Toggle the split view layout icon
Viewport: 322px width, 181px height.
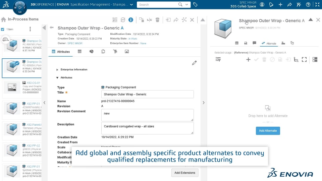(x=315, y=60)
